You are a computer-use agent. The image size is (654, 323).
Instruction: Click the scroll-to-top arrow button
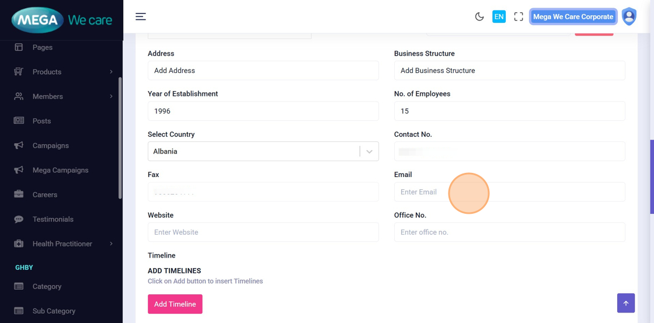(626, 303)
